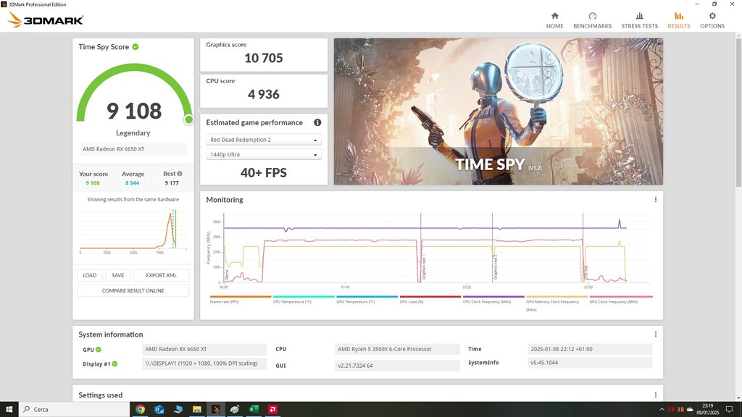Open the game selection dropdown Red Dead Redemption 2
This screenshot has width=742, height=417.
[264, 140]
